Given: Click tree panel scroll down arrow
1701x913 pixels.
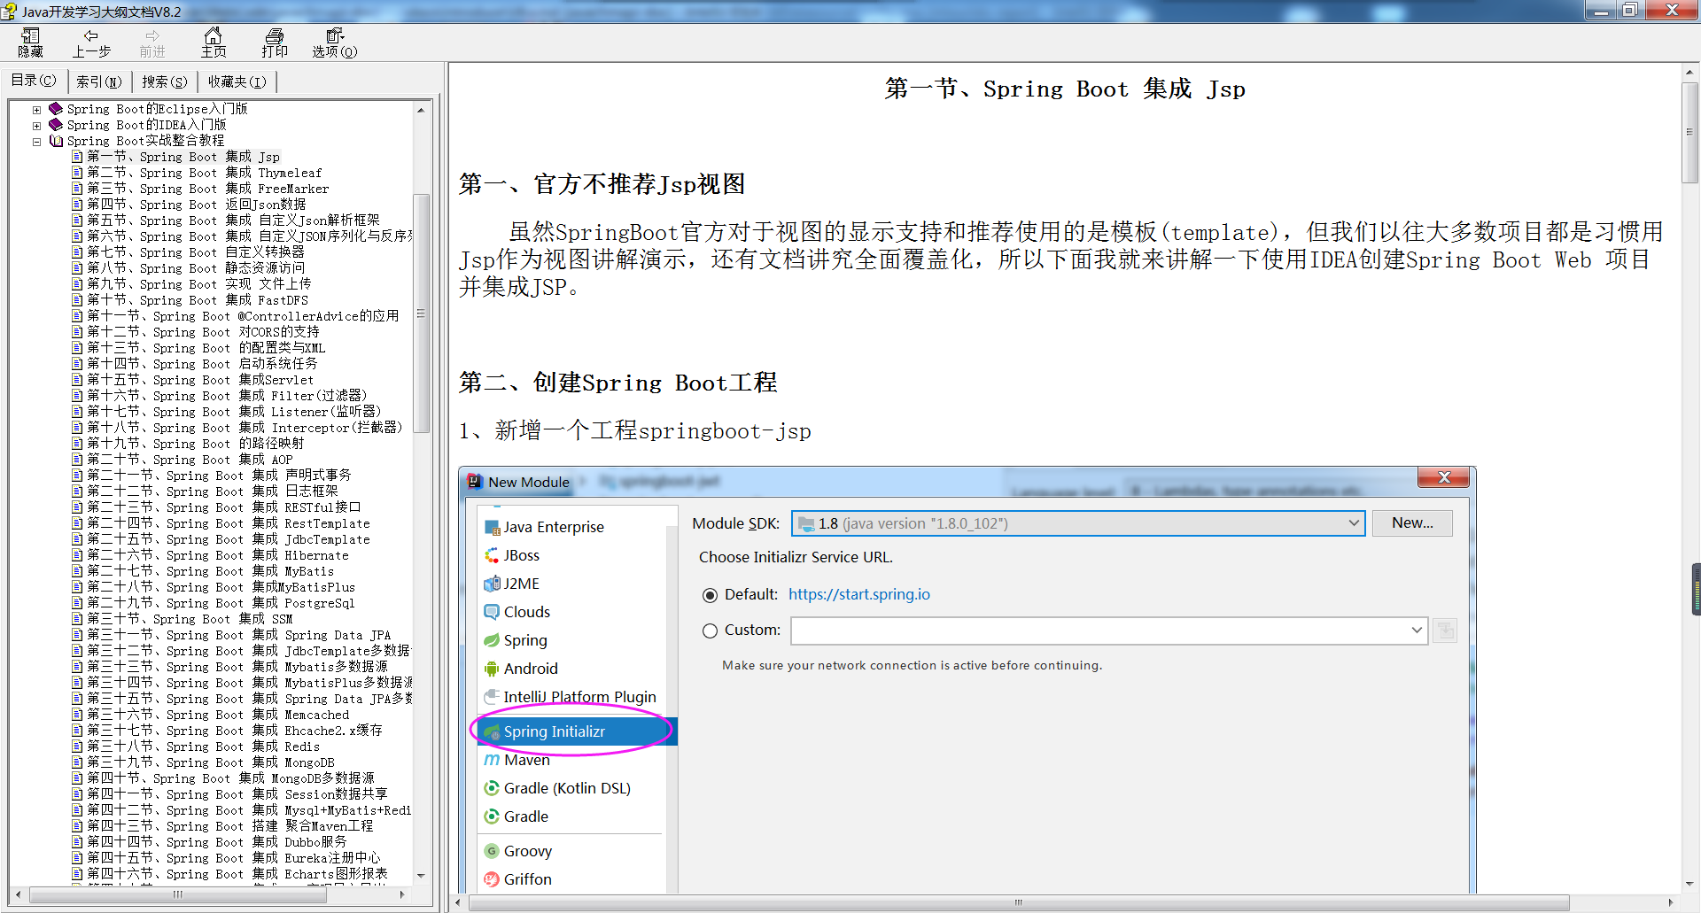Looking at the screenshot, I should click(422, 875).
